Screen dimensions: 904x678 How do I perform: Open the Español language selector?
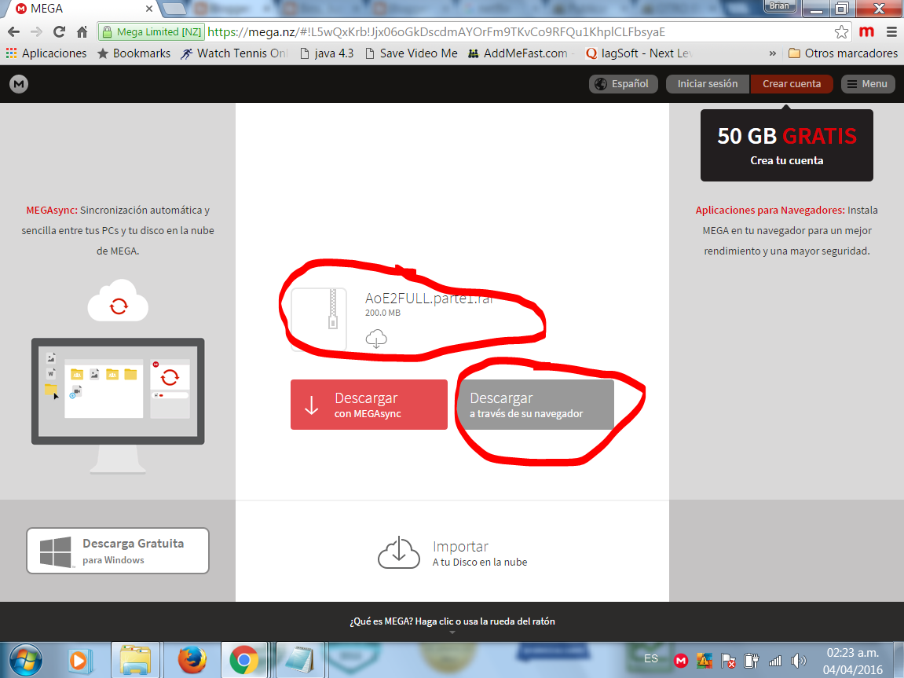[624, 84]
